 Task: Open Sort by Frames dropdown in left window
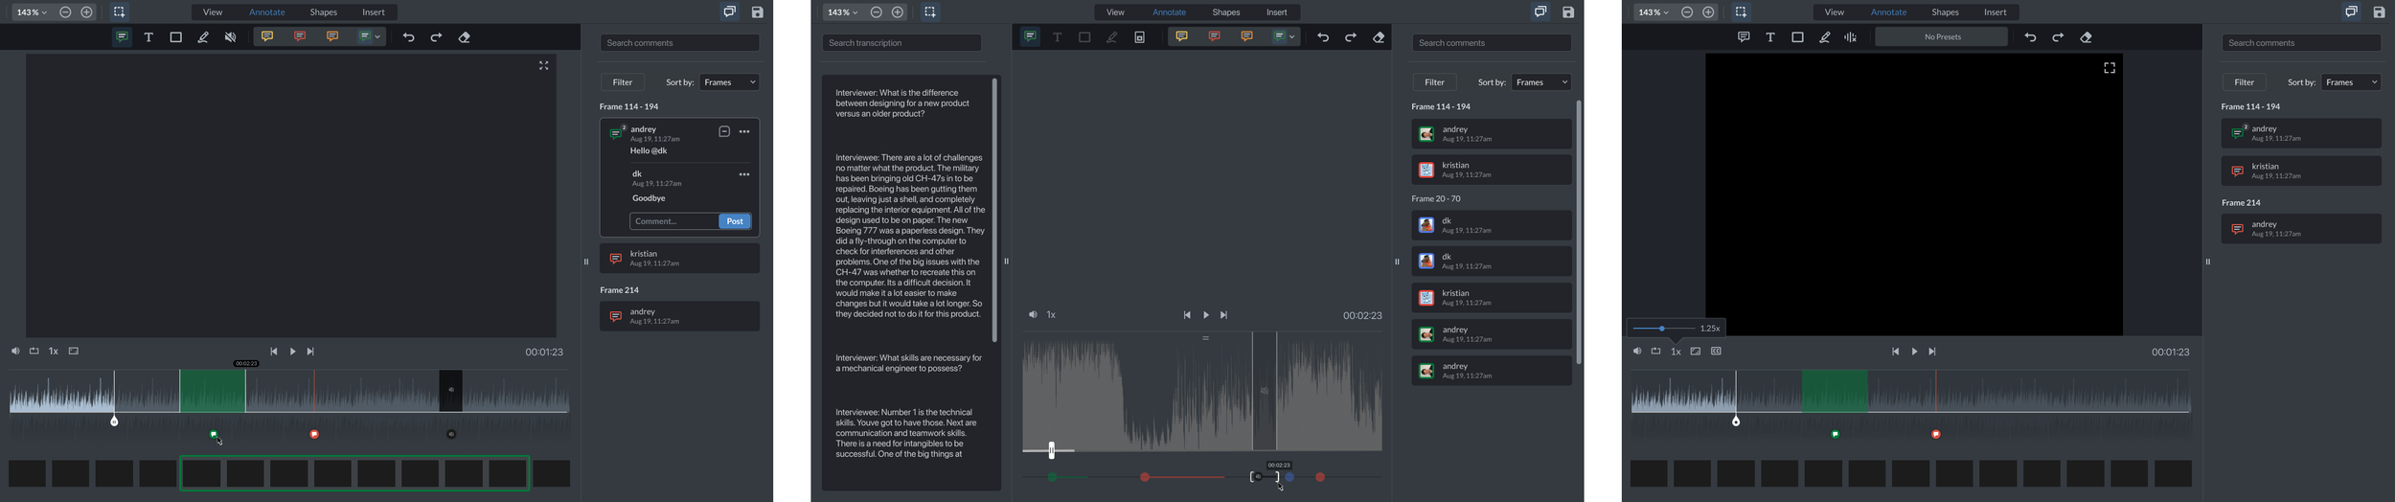(x=730, y=82)
